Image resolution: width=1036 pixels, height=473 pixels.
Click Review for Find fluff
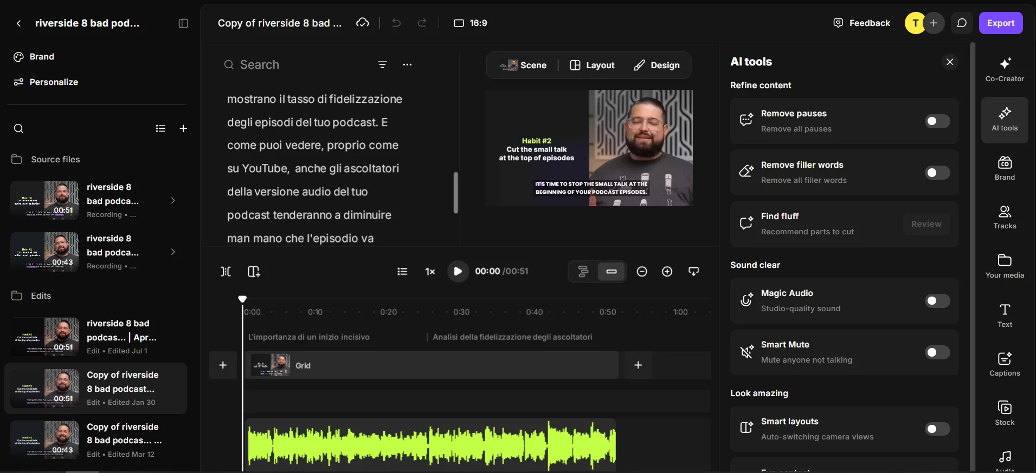click(926, 224)
